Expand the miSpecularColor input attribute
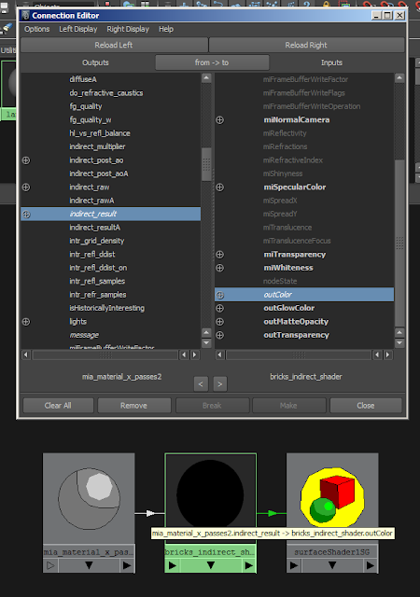This screenshot has height=597, width=420. (x=220, y=187)
